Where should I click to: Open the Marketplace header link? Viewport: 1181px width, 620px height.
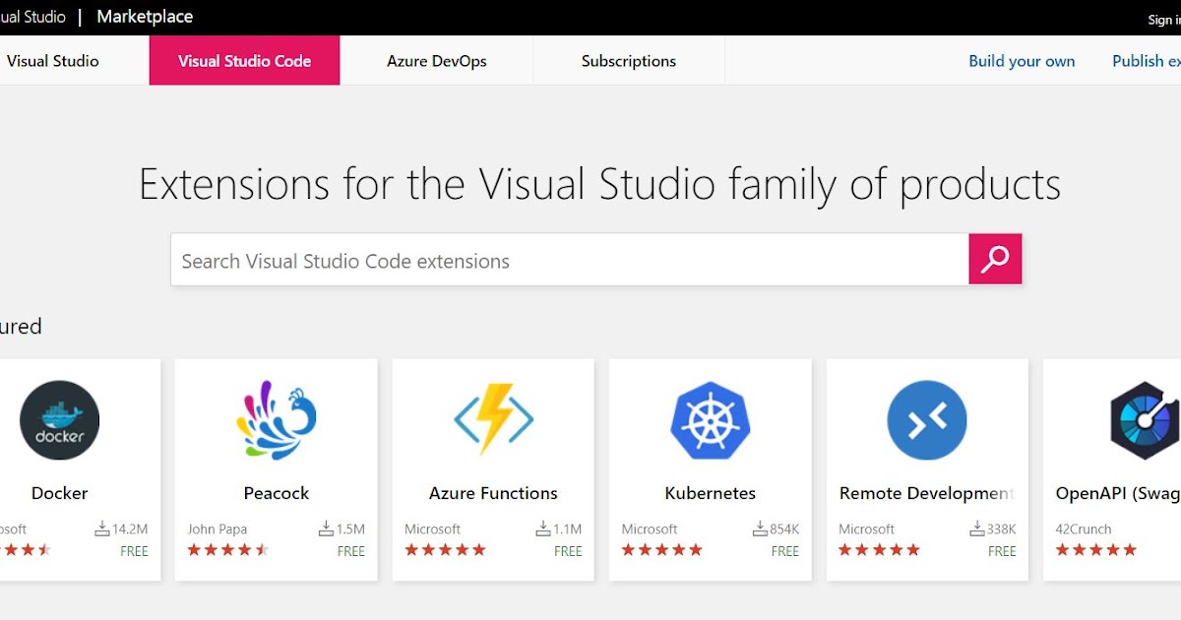(x=145, y=17)
